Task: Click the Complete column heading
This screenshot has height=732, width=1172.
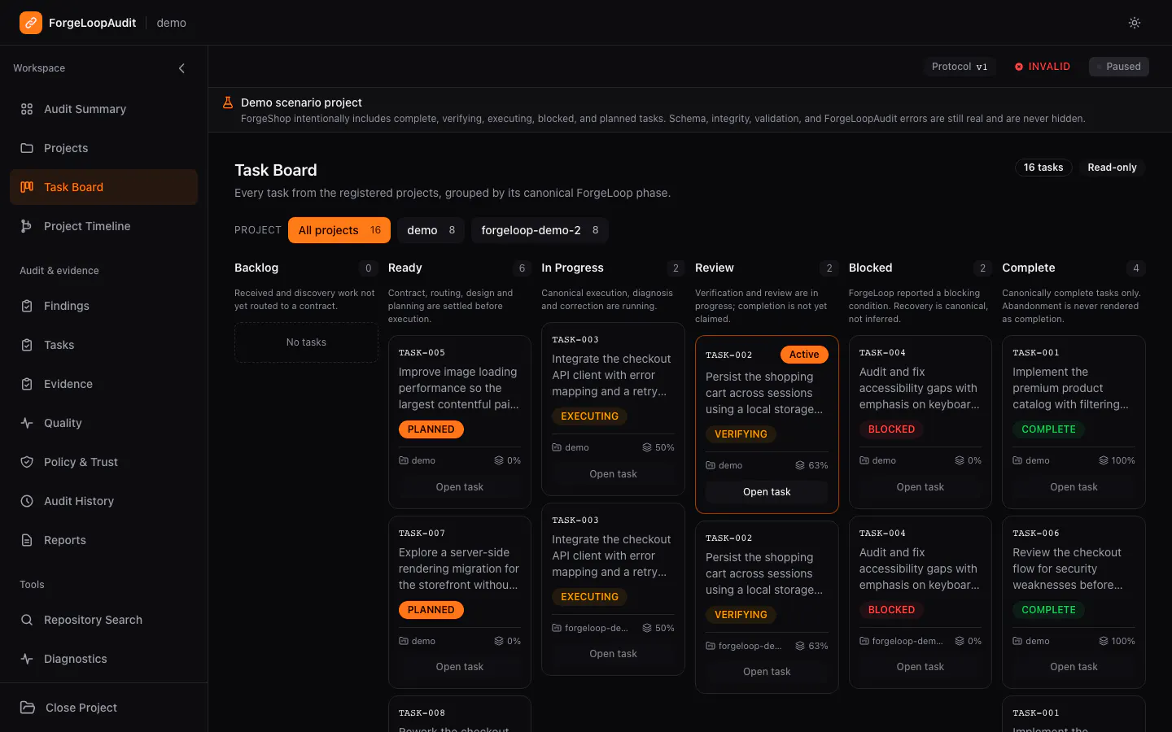Action: [1029, 268]
